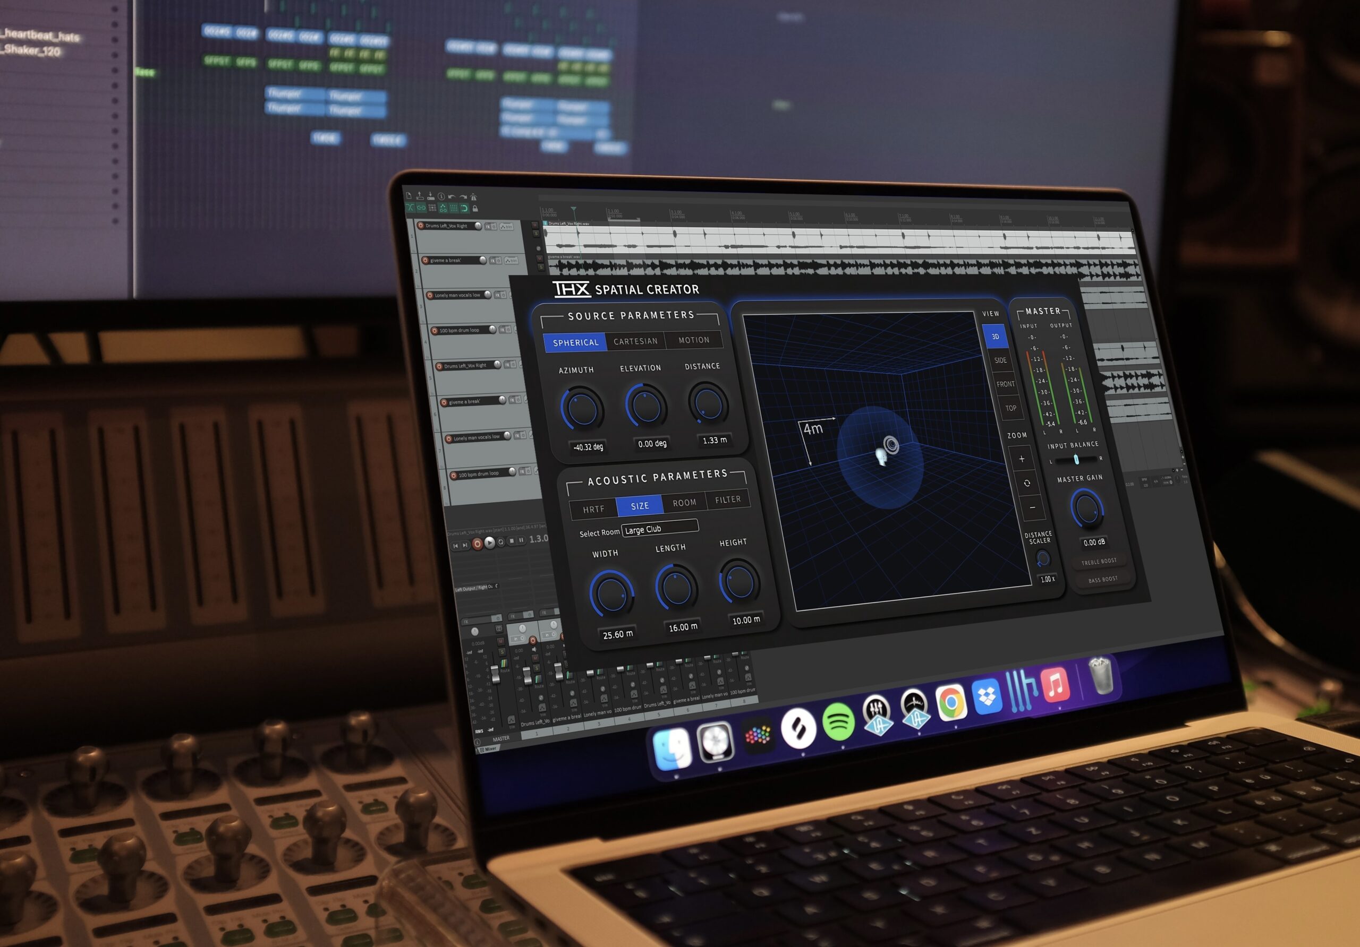This screenshot has height=947, width=1360.
Task: Click the master gain value 0.00 dB
Action: (1094, 542)
